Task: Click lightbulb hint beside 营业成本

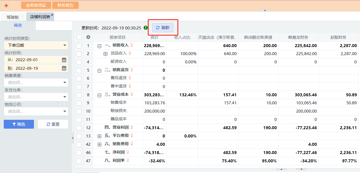Action: pyautogui.click(x=131, y=94)
